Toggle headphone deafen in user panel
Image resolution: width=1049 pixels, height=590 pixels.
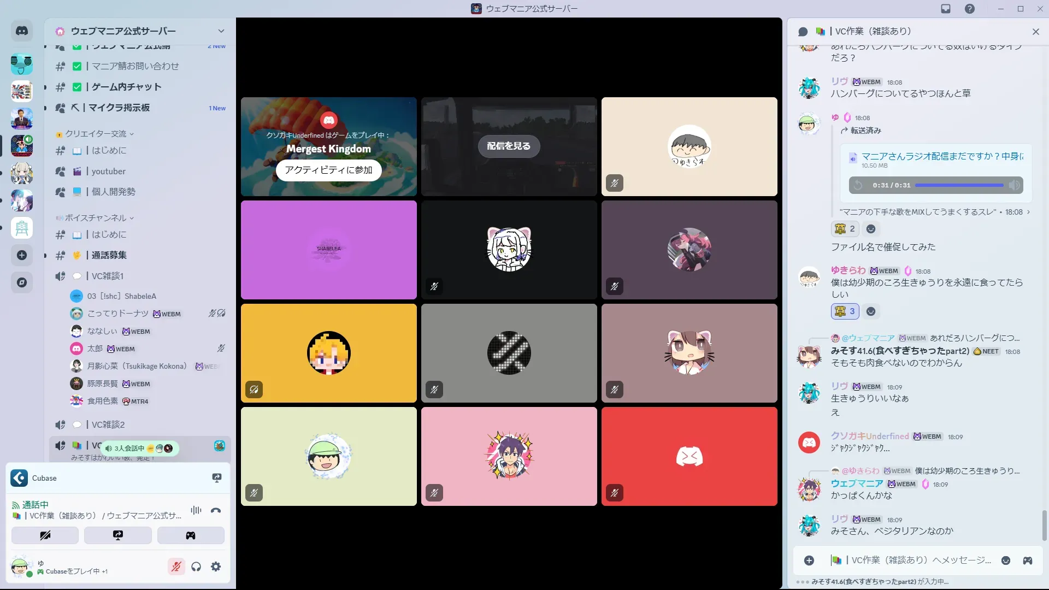[196, 567]
